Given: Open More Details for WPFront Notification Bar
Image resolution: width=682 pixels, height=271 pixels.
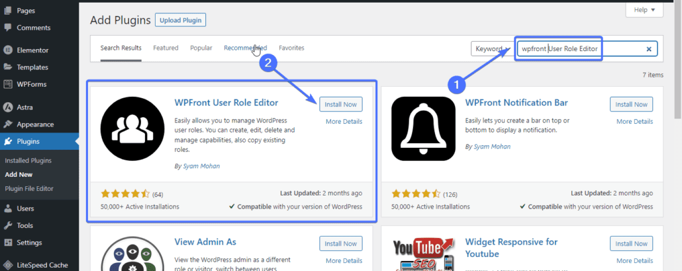Looking at the screenshot, I should (x=634, y=121).
